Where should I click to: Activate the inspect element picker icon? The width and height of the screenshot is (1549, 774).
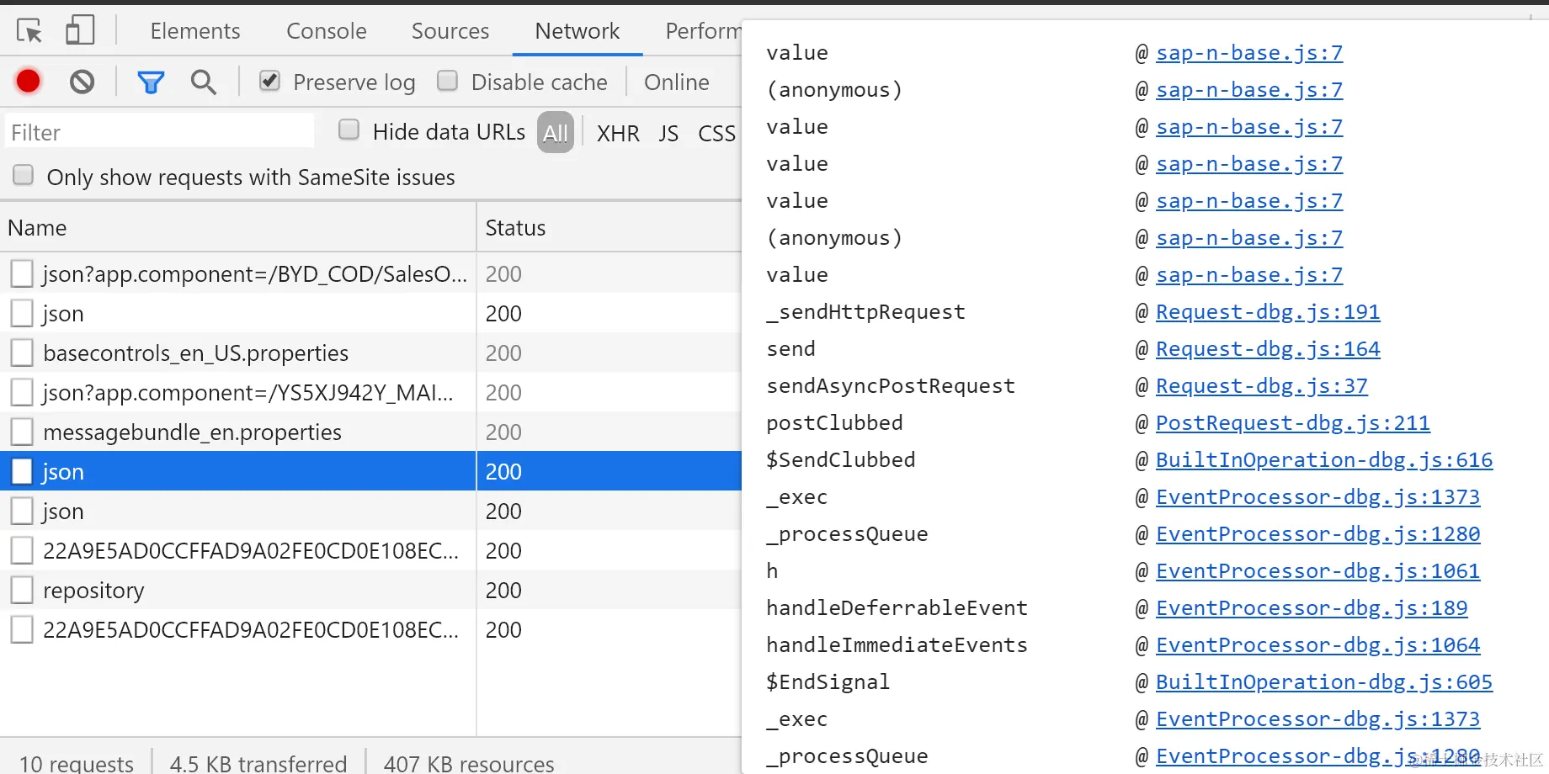[x=29, y=31]
